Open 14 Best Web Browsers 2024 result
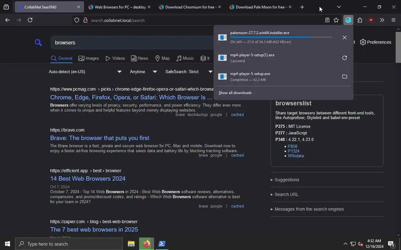This screenshot has height=250, width=401. click(x=88, y=178)
